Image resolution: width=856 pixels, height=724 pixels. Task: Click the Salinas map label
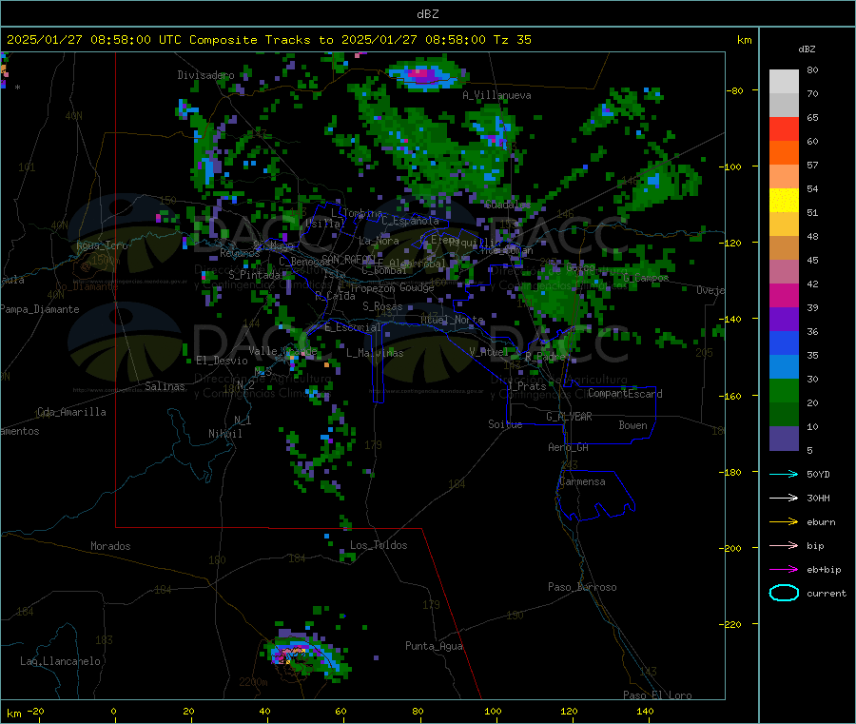(x=165, y=386)
